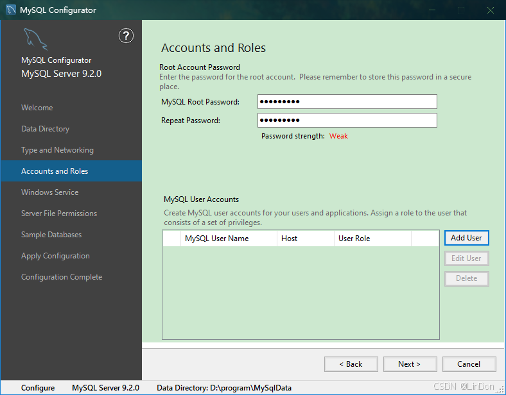Screen dimensions: 506x395
Task: Click MySQL Server 9.2.0 sidebar title
Action: coord(61,74)
